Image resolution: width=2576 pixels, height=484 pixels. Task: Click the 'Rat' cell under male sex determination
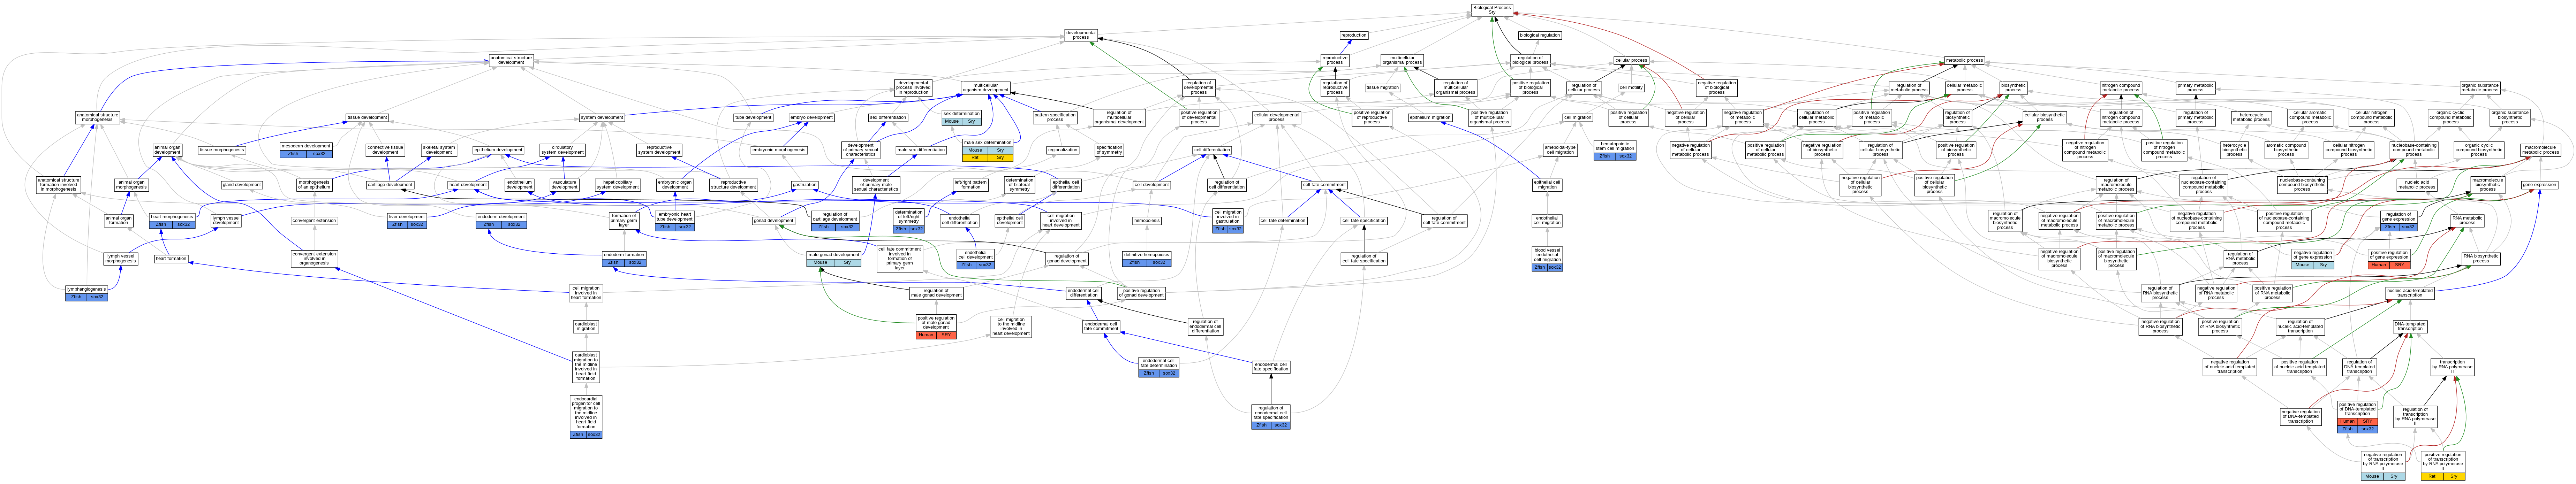[x=975, y=158]
